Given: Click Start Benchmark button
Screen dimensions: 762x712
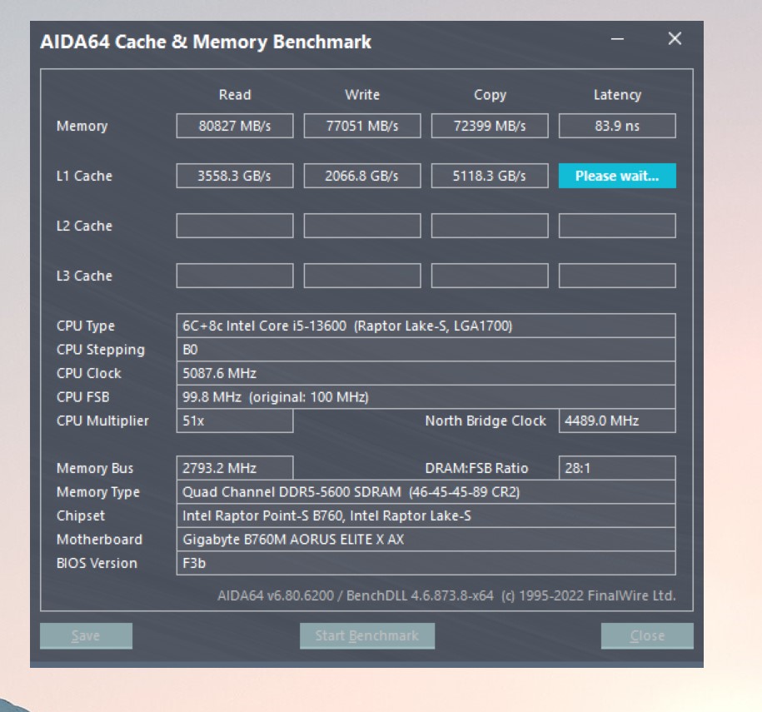Looking at the screenshot, I should coord(367,635).
